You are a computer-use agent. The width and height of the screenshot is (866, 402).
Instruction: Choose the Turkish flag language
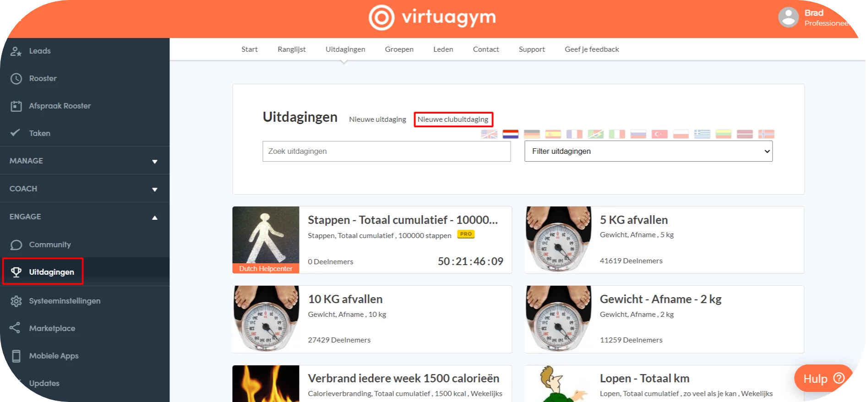coord(659,134)
